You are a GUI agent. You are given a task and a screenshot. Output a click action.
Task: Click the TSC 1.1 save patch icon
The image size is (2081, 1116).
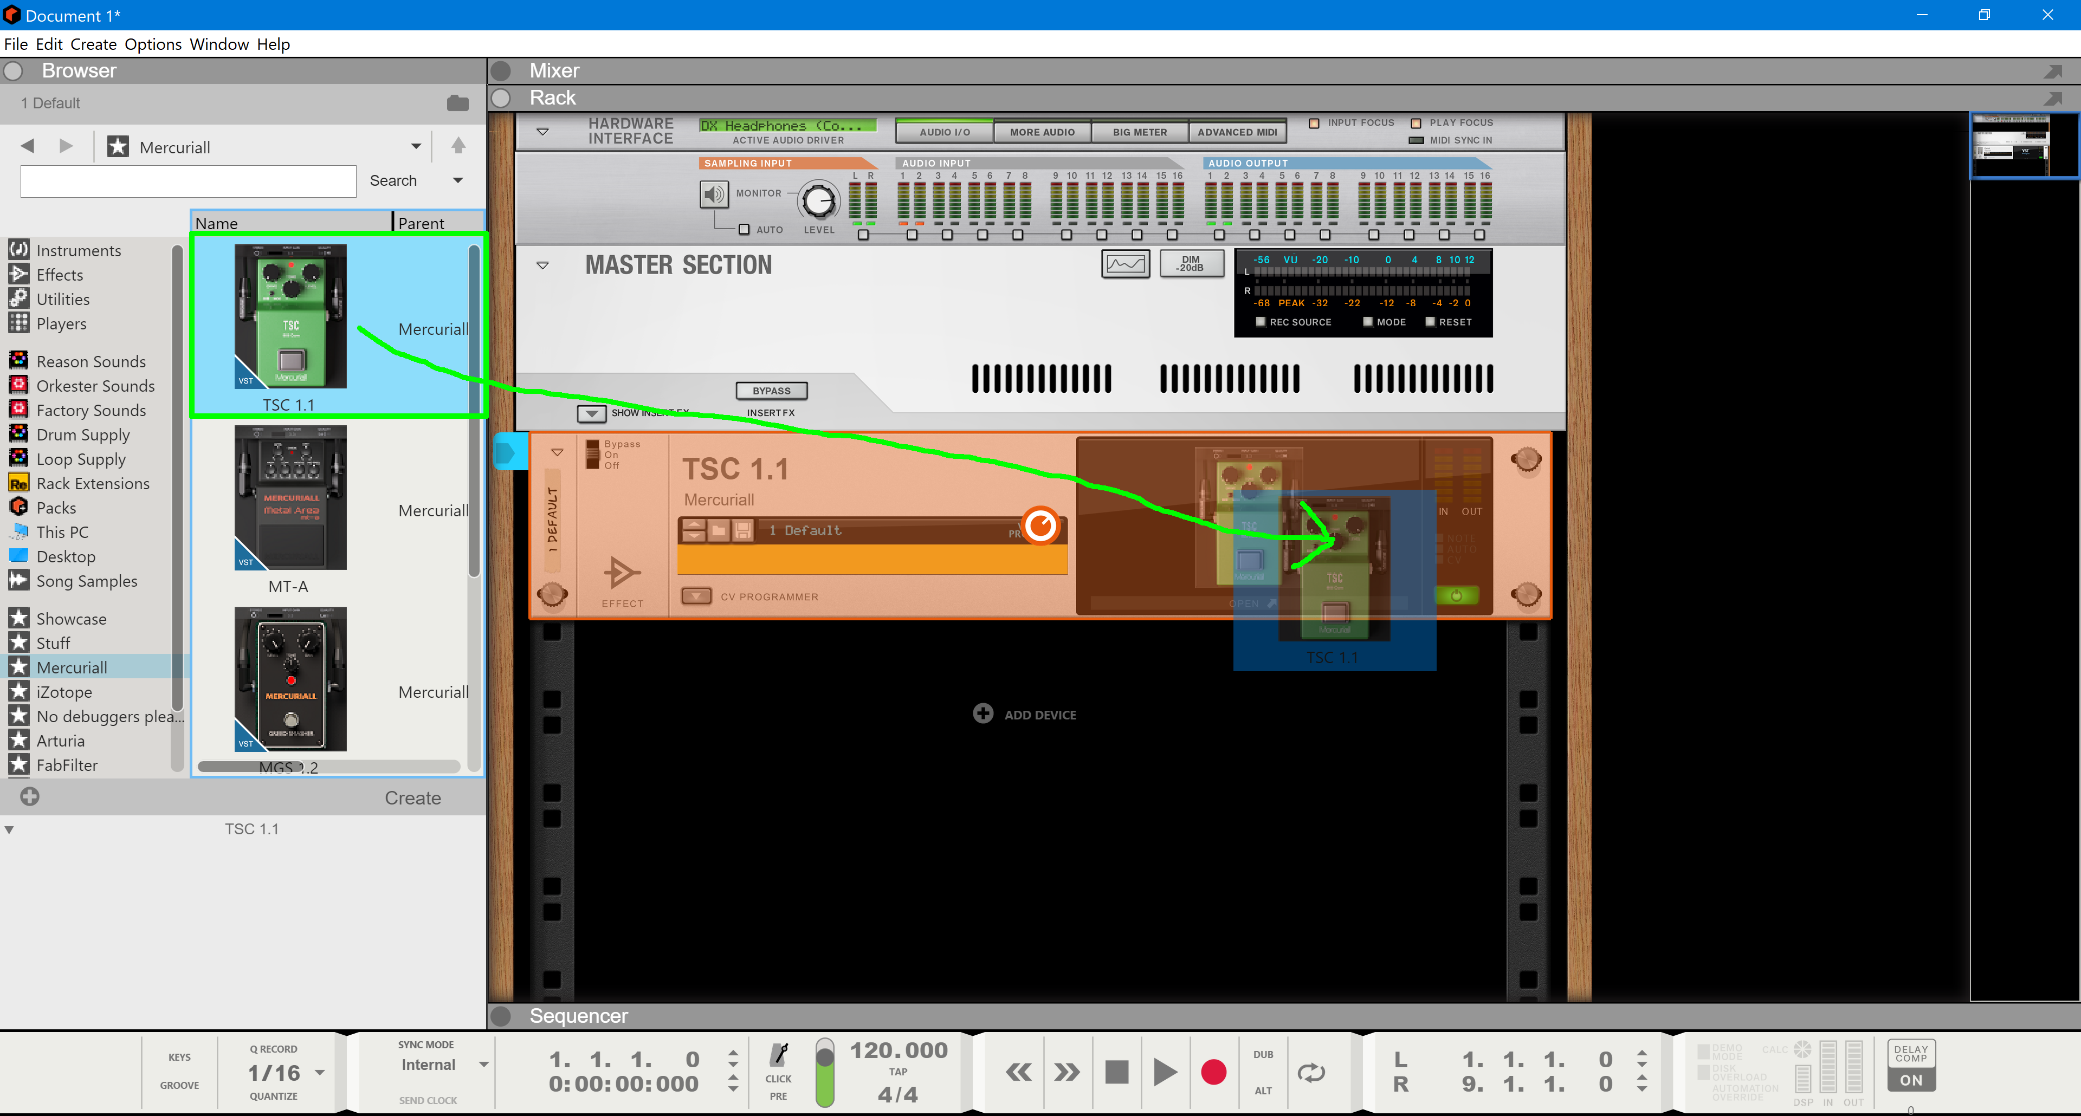click(743, 530)
